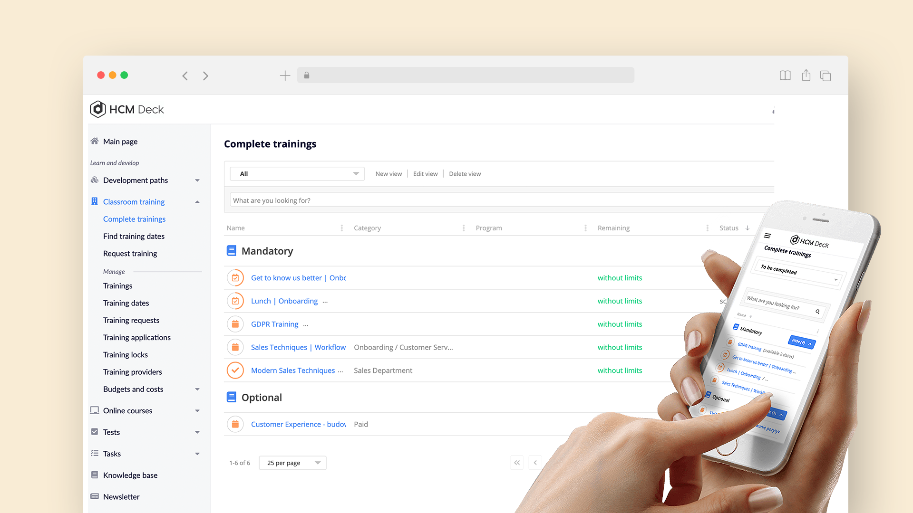
Task: Open To be completed dropdown on phone
Action: pos(798,273)
